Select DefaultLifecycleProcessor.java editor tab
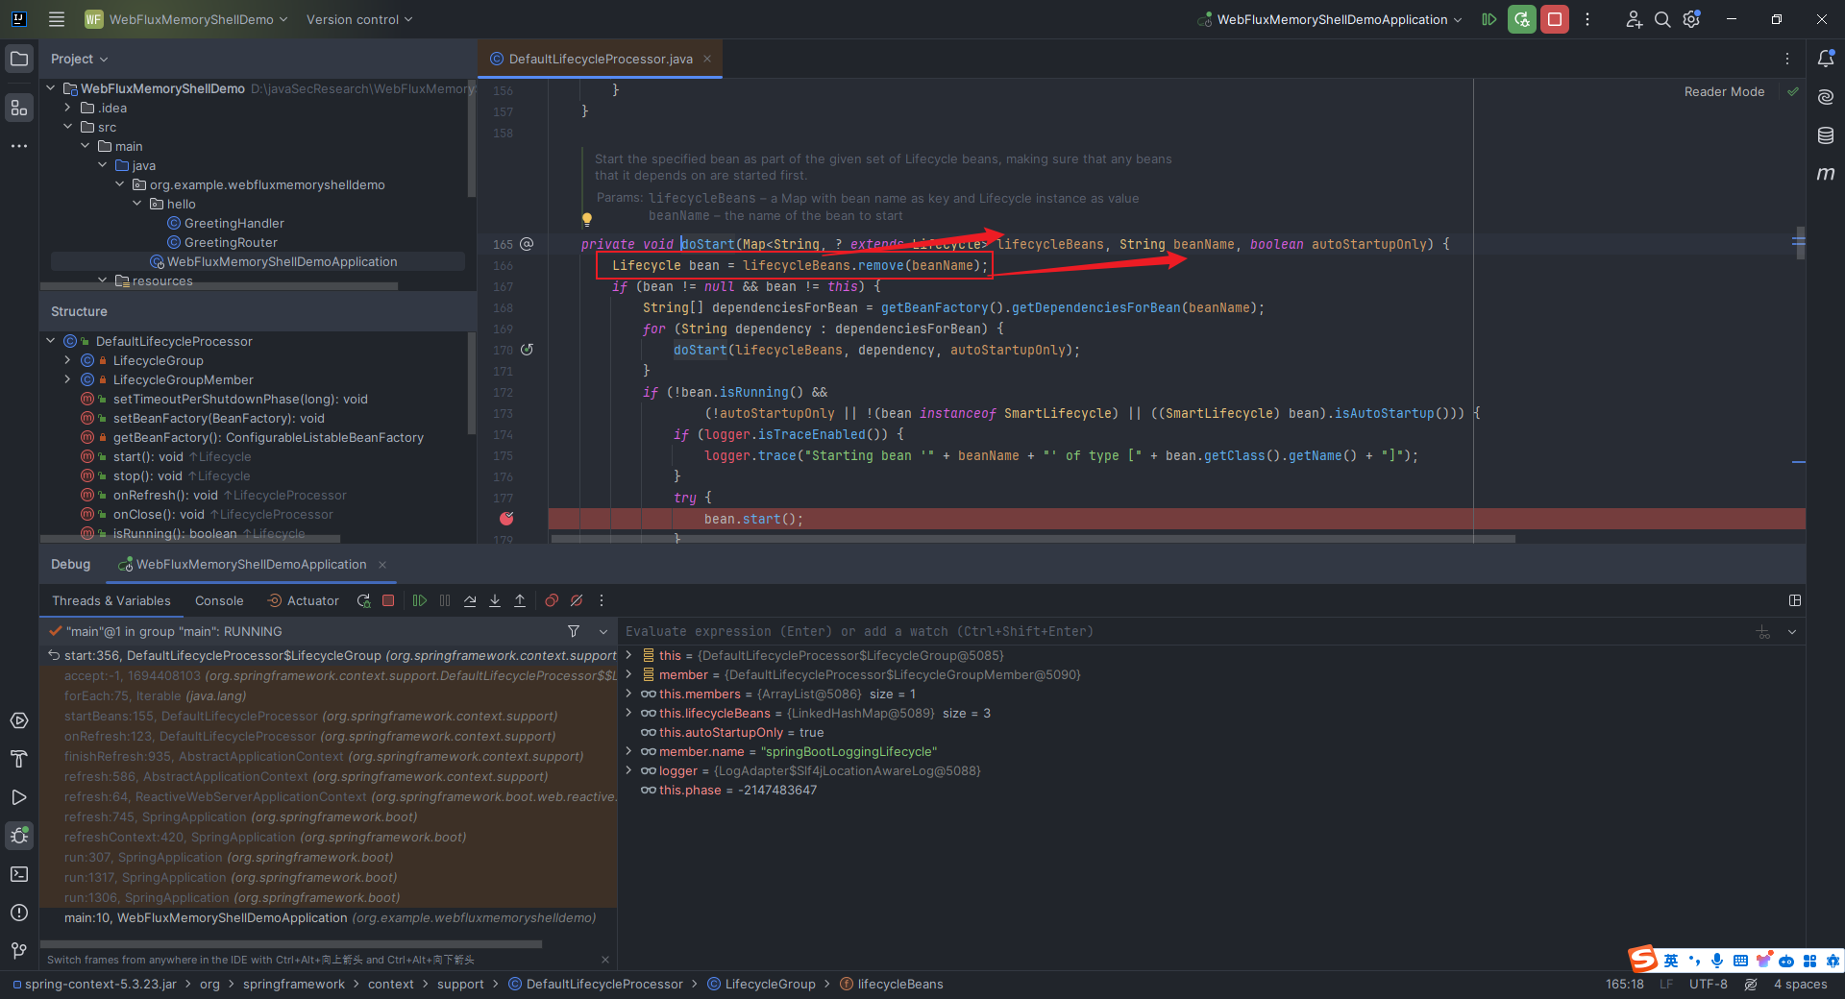The image size is (1845, 999). [601, 59]
